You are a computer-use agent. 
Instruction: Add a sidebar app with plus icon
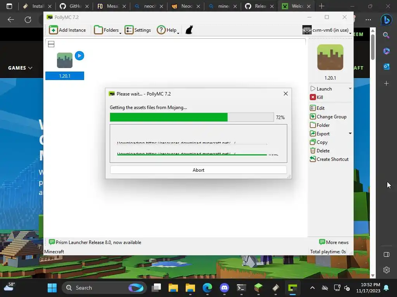pos(387,83)
